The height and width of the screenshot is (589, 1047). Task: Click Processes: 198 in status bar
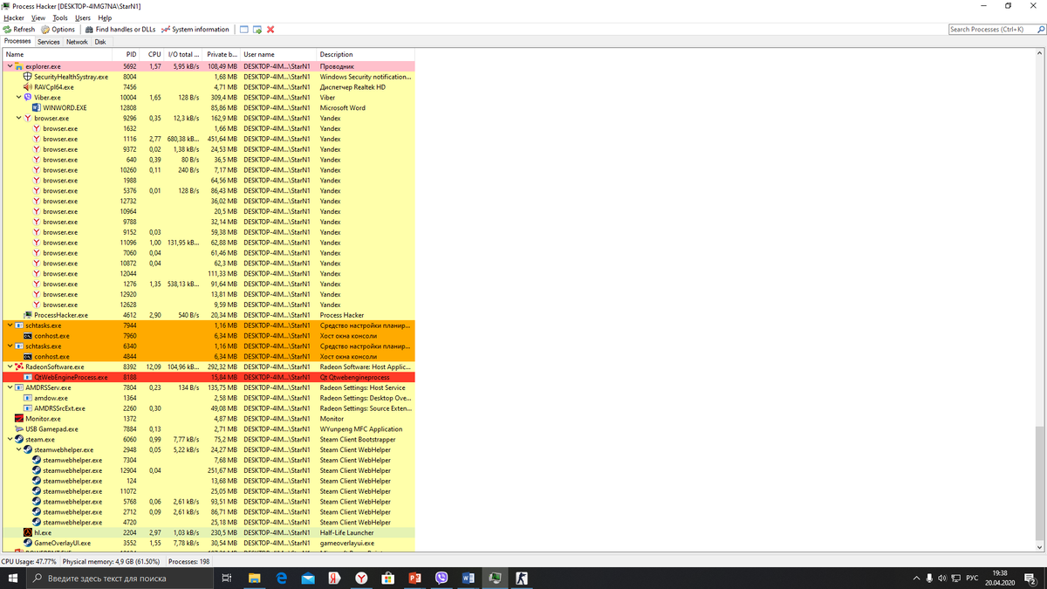click(x=188, y=562)
